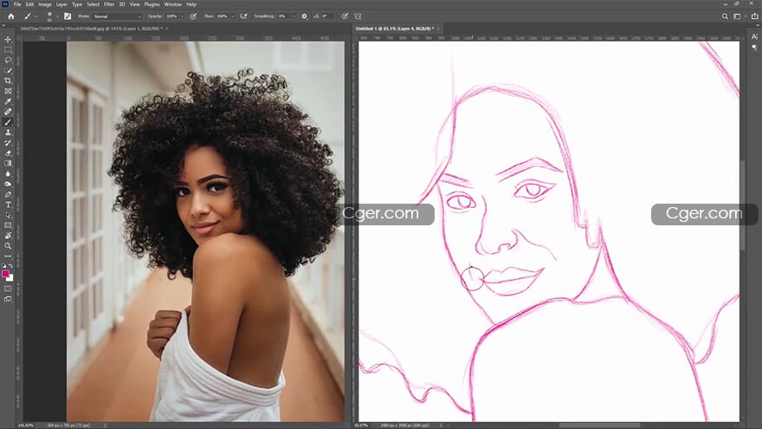Select the Crop tool
762x429 pixels.
click(8, 81)
